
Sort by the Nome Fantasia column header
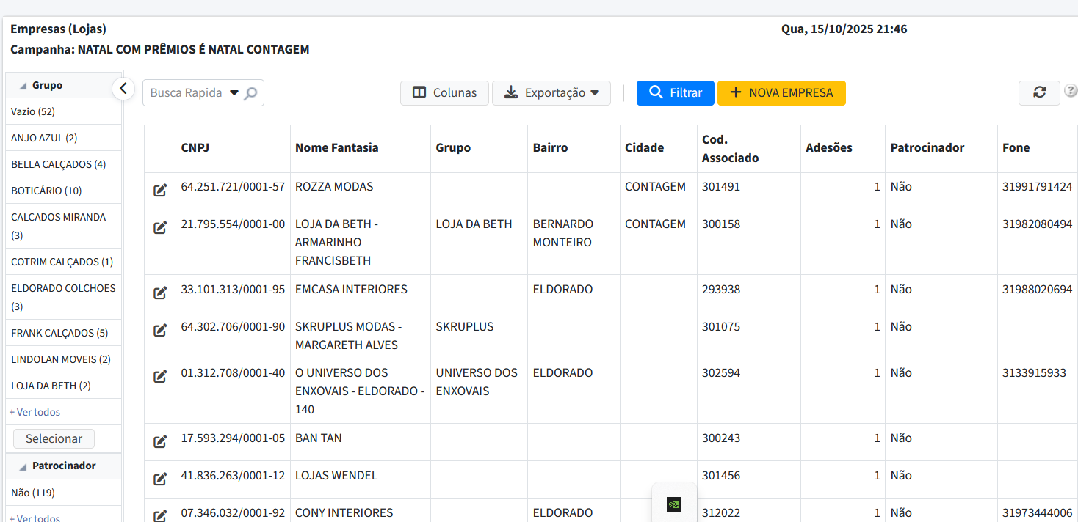(x=337, y=148)
